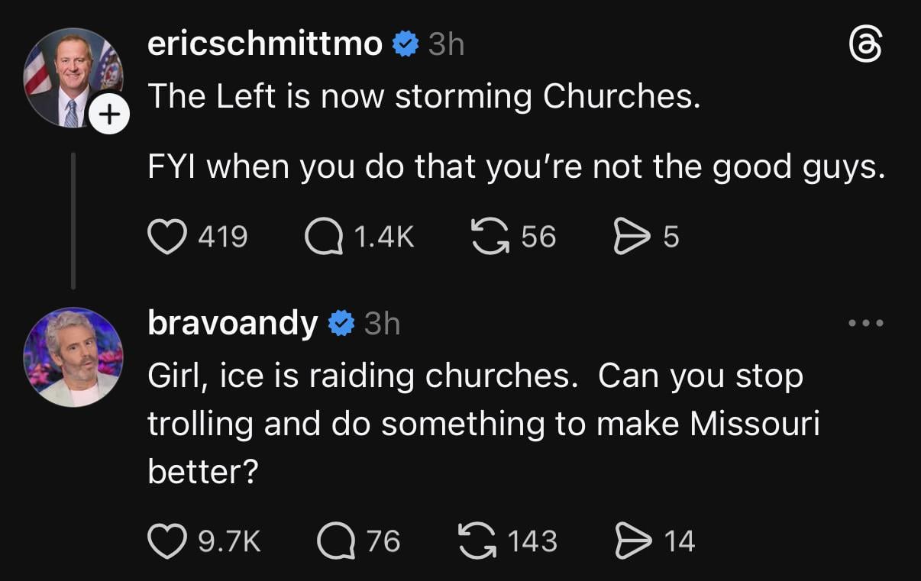
Task: Click the 3h timestamp on bravoandy's reply
Action: (382, 324)
